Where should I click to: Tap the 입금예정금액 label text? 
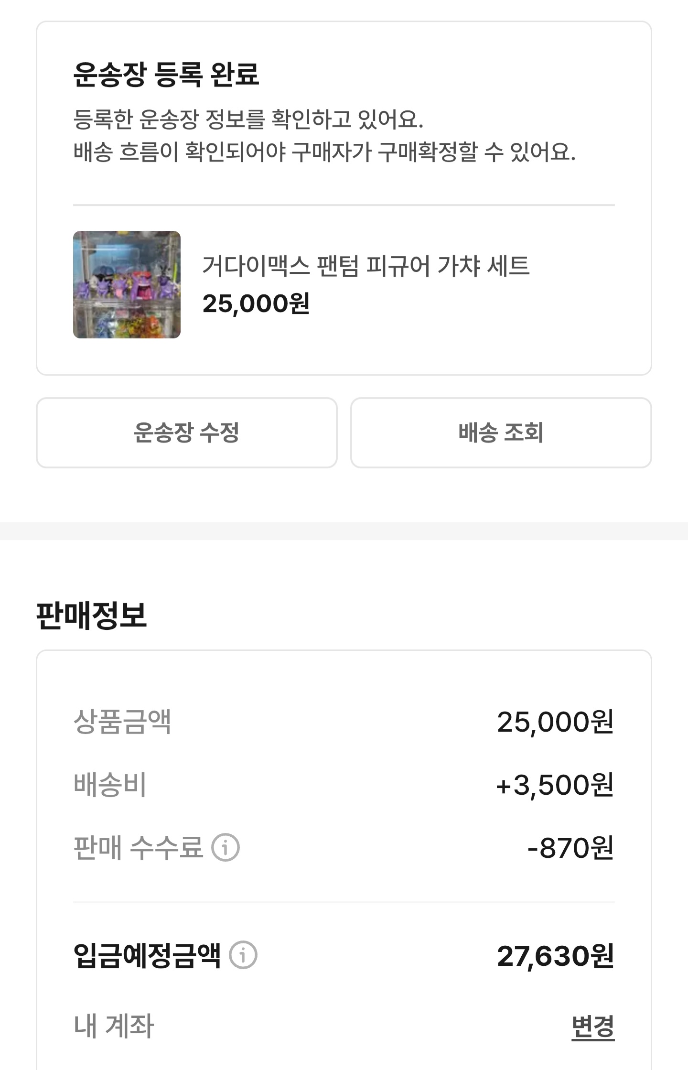click(x=147, y=955)
